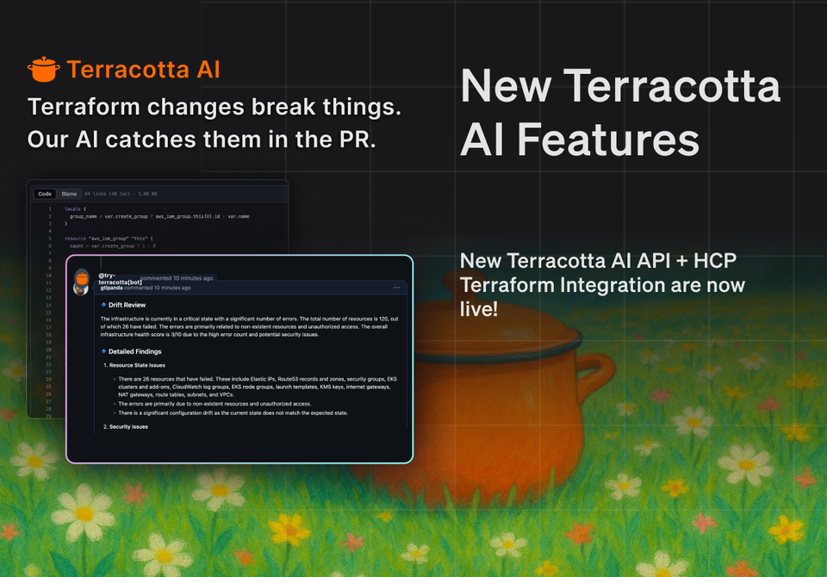Click the terracotta[bot] orange avatar icon

coord(83,276)
